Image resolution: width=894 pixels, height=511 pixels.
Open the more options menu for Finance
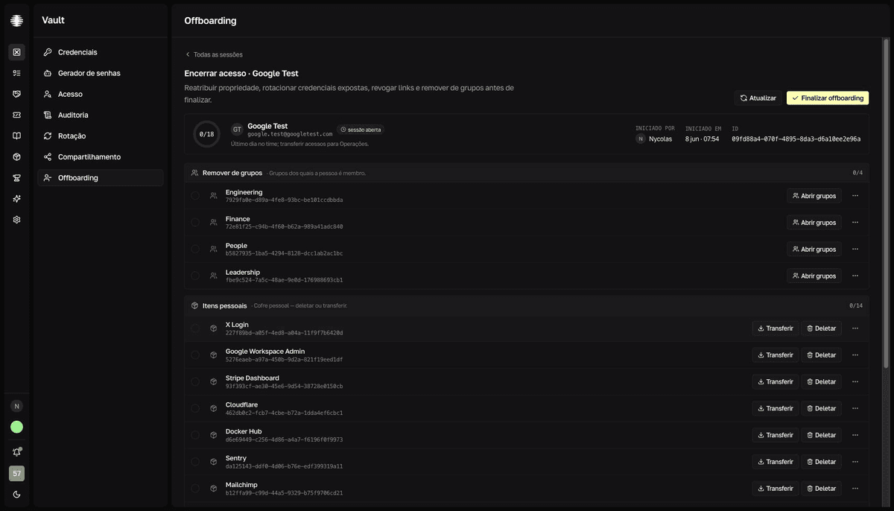(855, 223)
